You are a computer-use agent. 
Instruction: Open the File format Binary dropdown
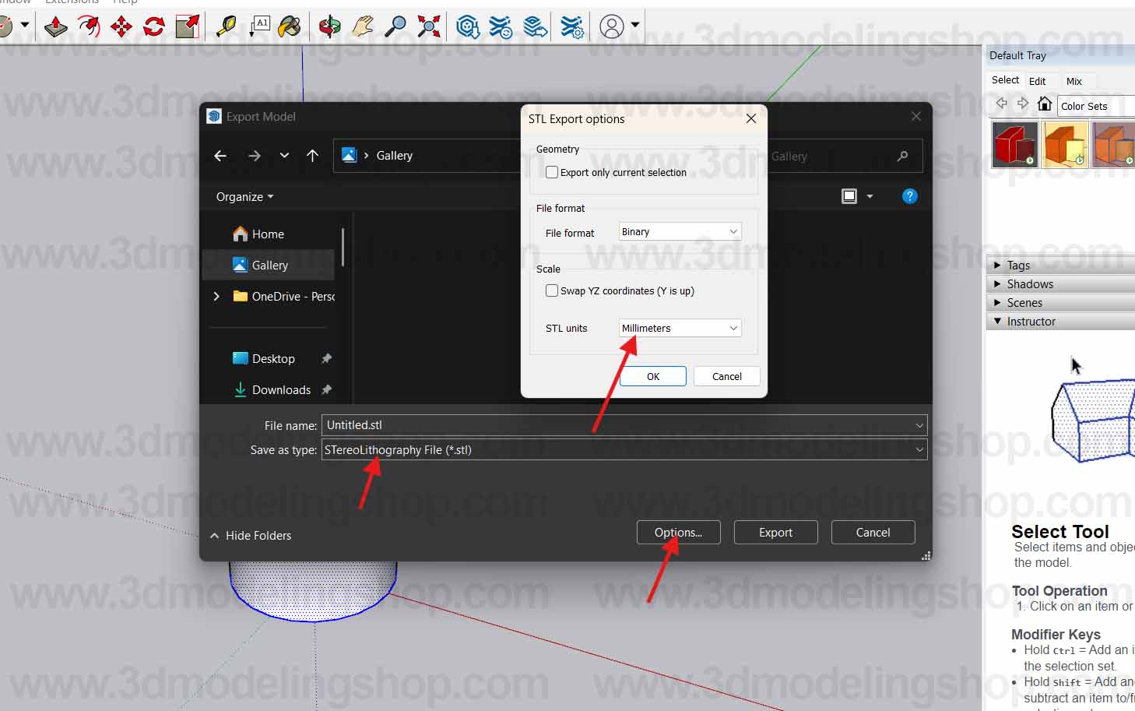680,231
